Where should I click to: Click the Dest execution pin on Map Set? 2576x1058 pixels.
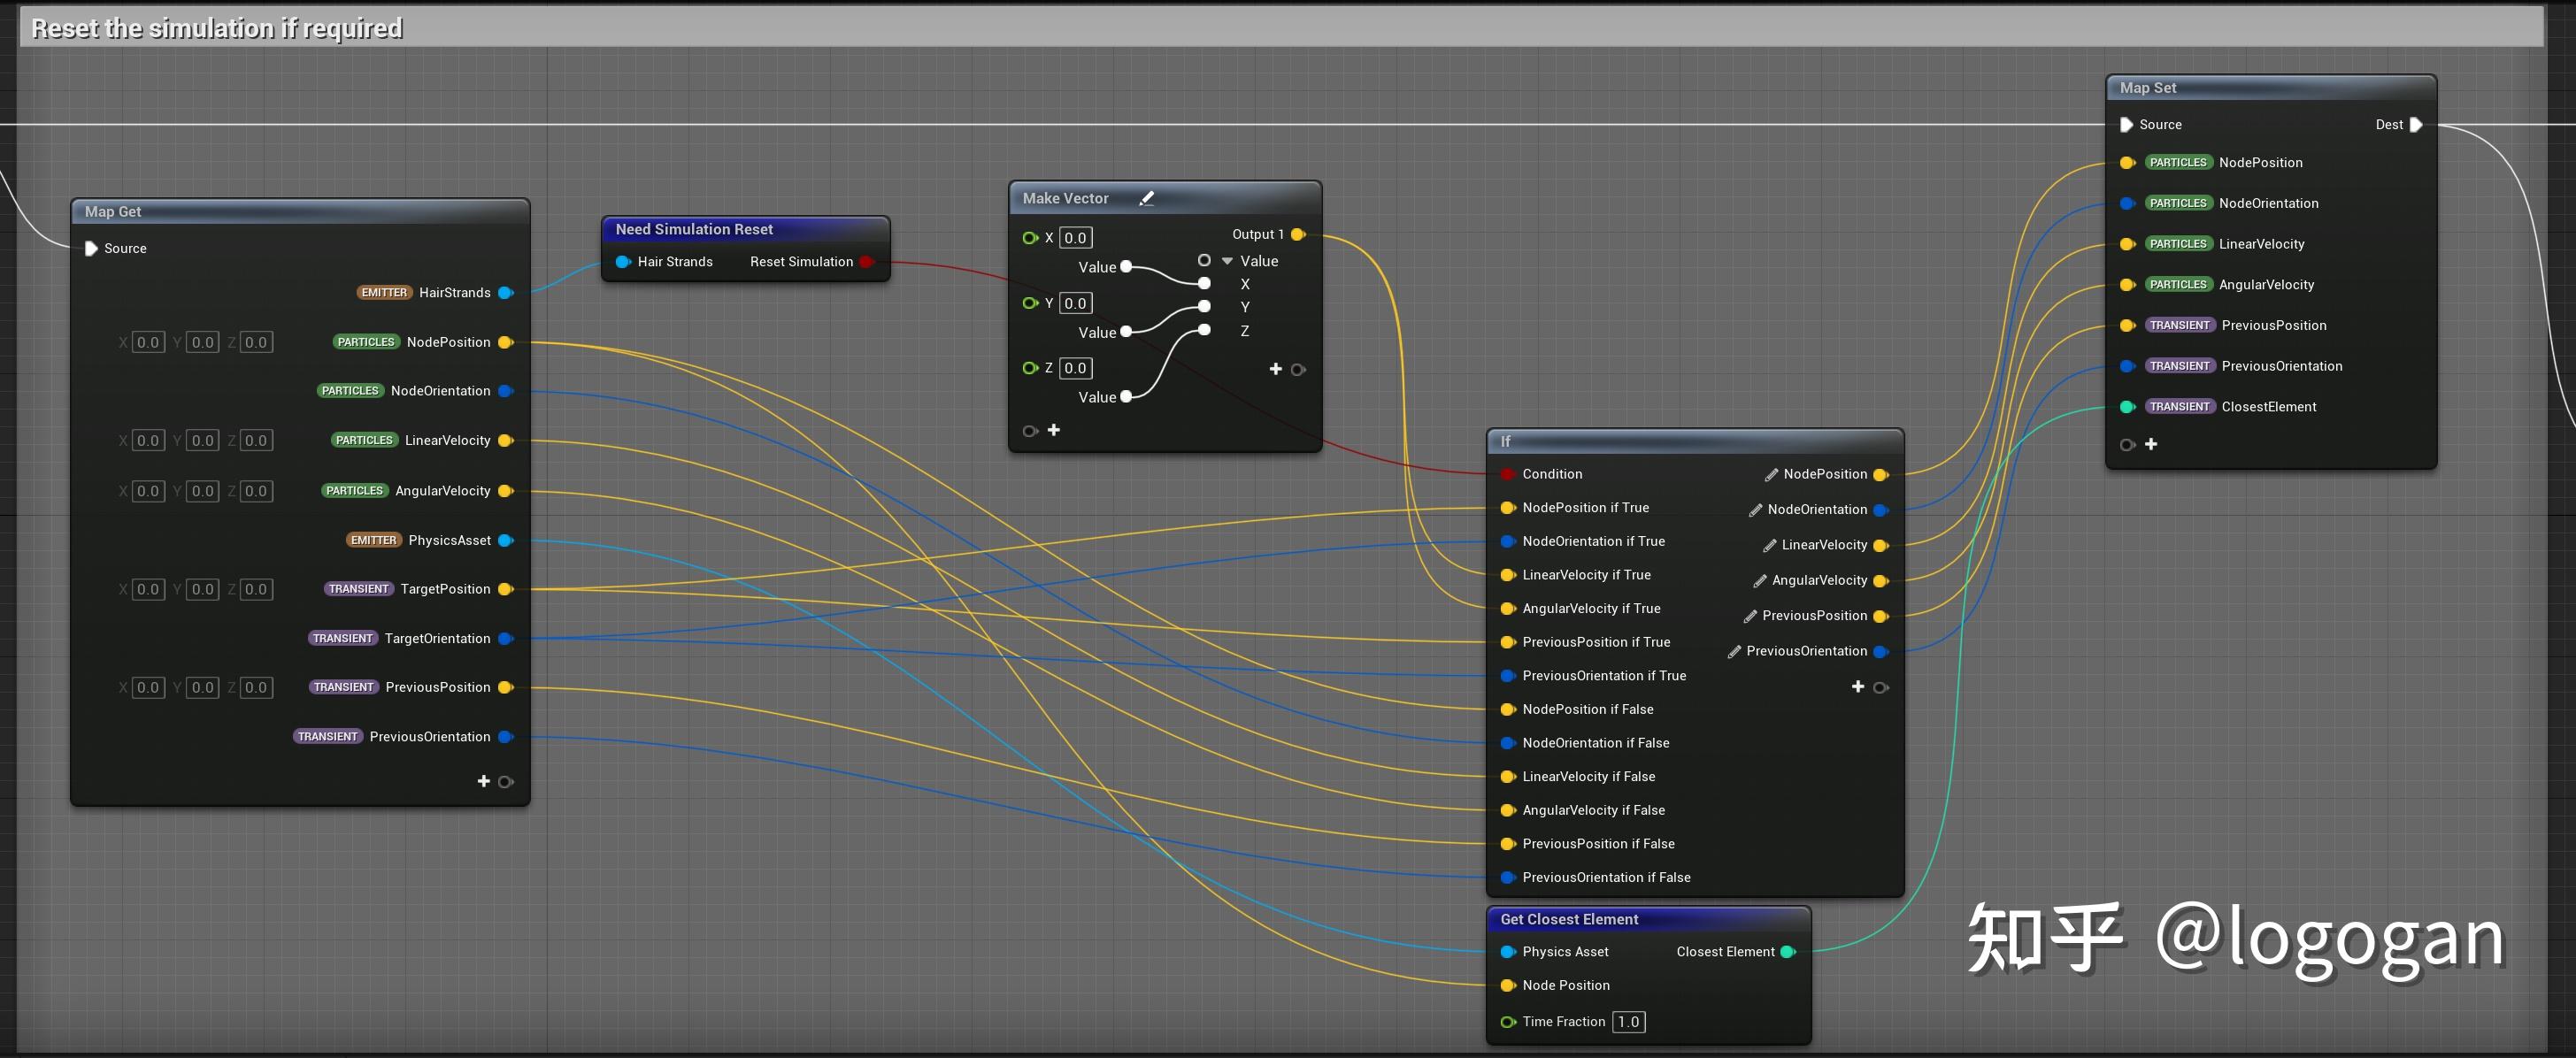pos(2416,125)
